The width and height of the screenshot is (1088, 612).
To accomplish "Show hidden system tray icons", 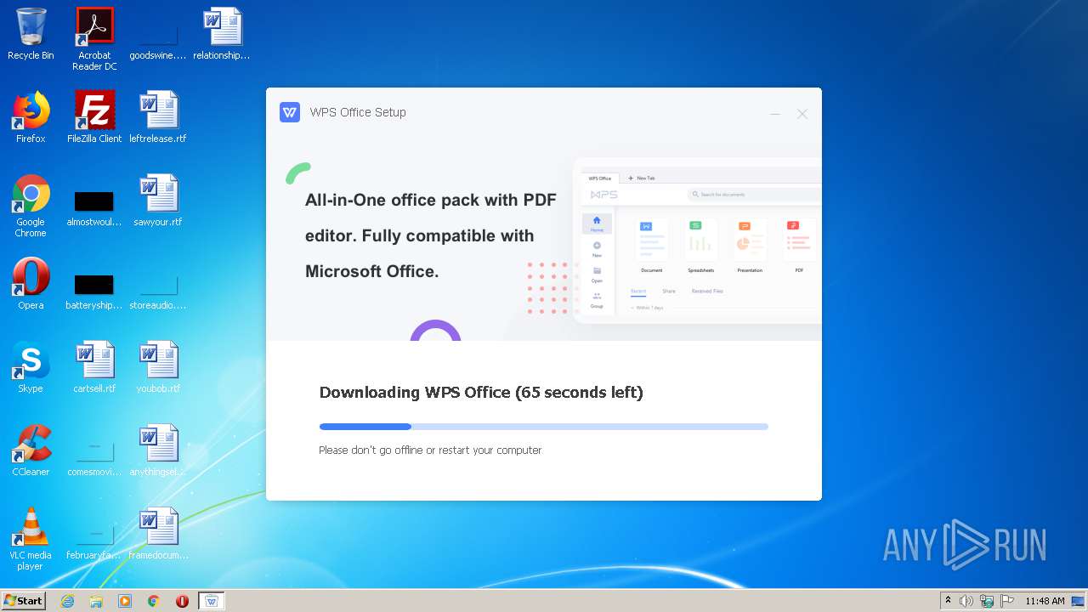I will (x=948, y=601).
